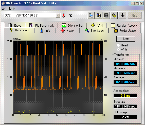Screen dimensions: 145x125
Task: Switch to the Erase tab
Action: tap(15, 25)
